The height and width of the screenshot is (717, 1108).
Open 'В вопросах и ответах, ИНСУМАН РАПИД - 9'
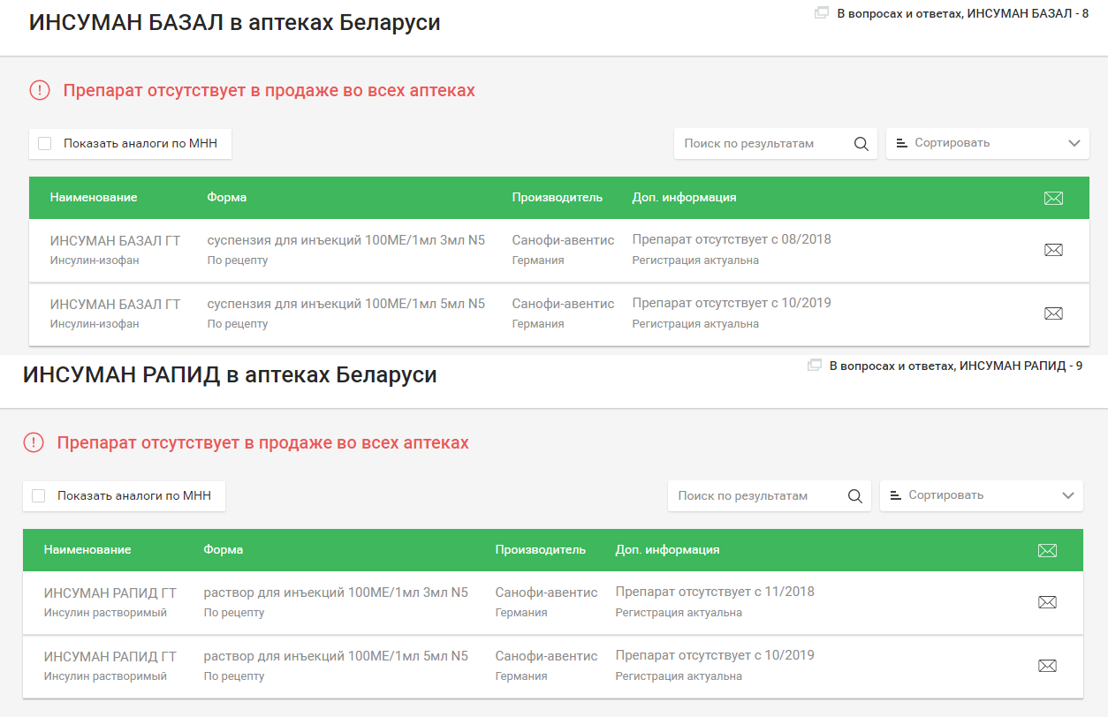(x=956, y=366)
